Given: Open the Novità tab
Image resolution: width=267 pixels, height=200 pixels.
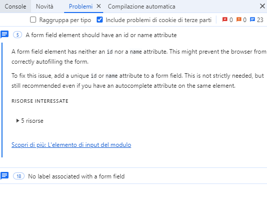Looking at the screenshot, I should [45, 7].
